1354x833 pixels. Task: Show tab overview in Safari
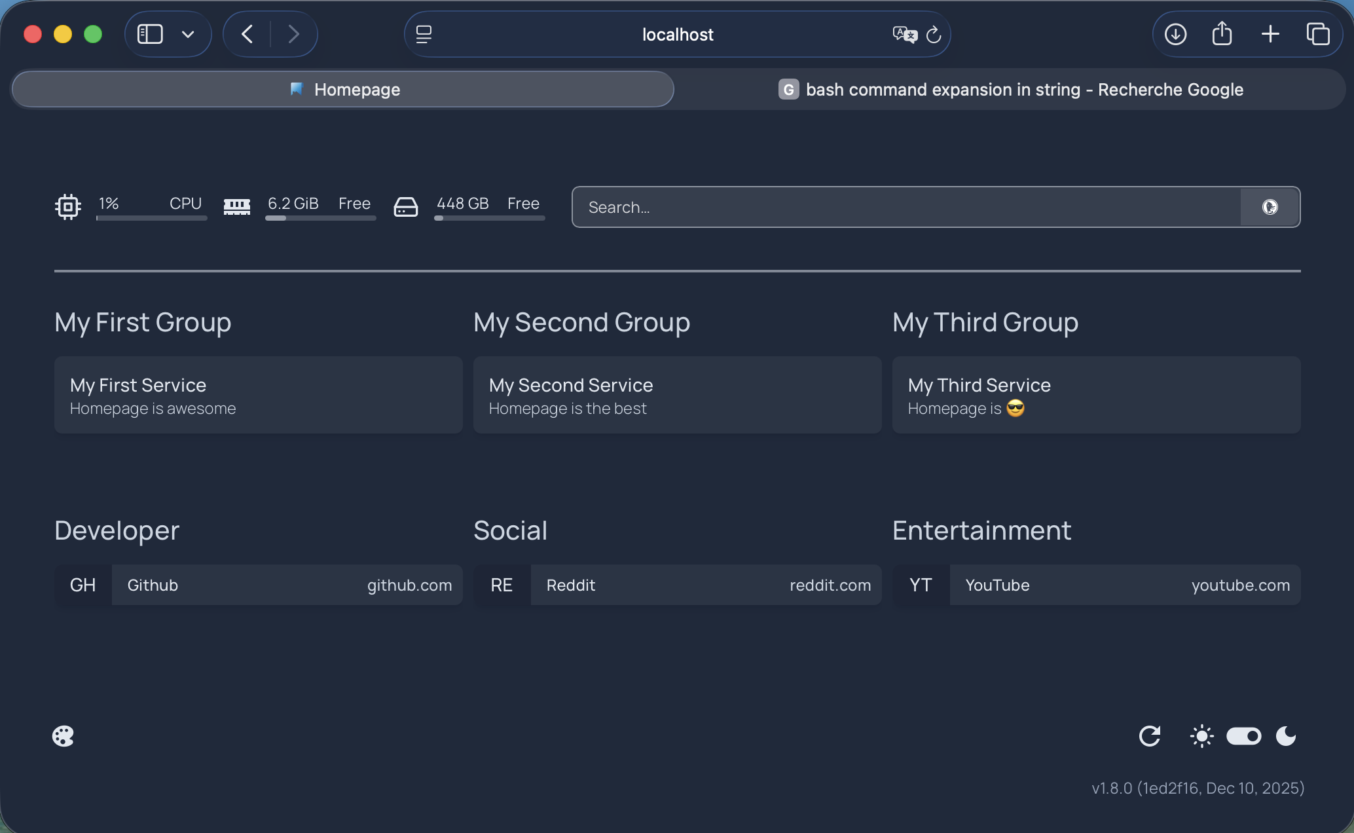coord(1317,34)
